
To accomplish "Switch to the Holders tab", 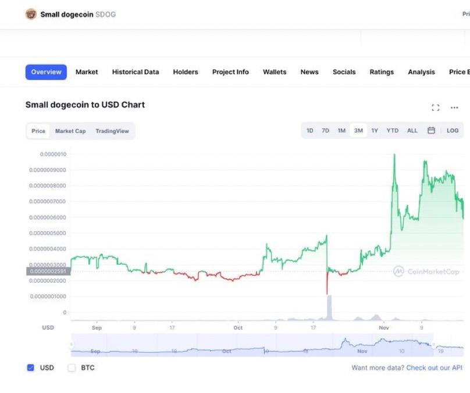I will (185, 71).
